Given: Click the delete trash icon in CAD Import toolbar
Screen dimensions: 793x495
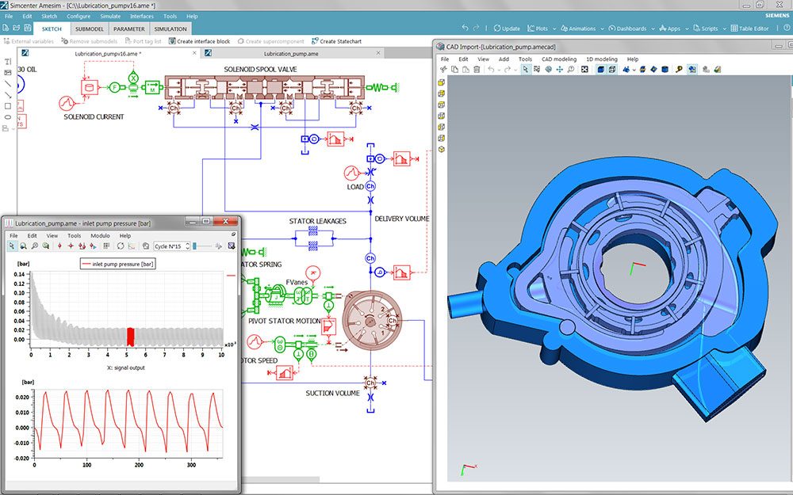Looking at the screenshot, I should coord(476,70).
